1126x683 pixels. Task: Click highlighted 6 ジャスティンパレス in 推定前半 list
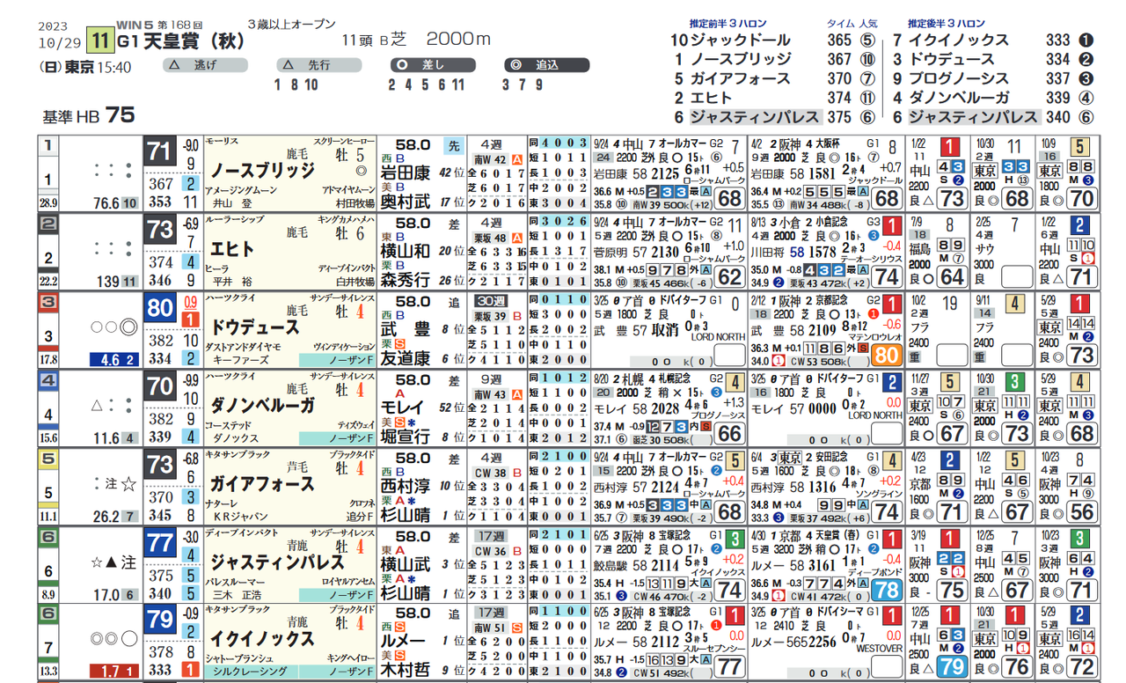pos(746,117)
